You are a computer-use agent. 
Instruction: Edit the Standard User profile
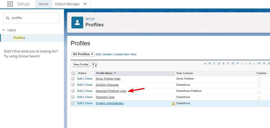pos(80,97)
